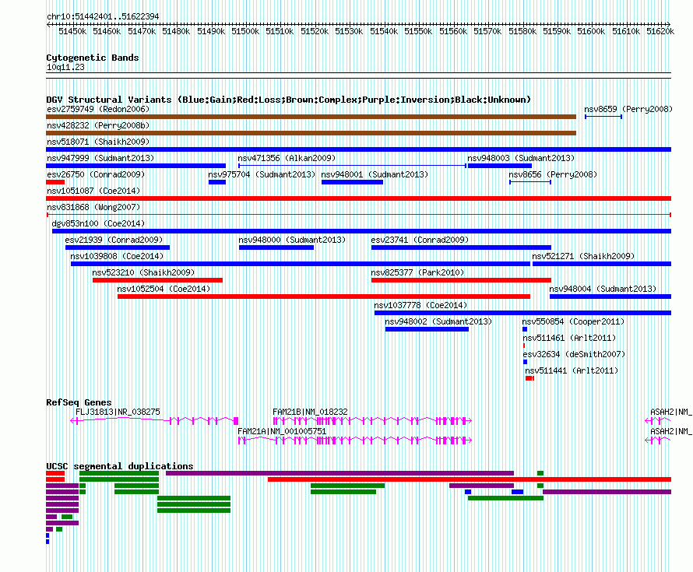Click nsv948002 (Sudmant2013) label
This screenshot has width=693, height=572.
pyautogui.click(x=438, y=321)
